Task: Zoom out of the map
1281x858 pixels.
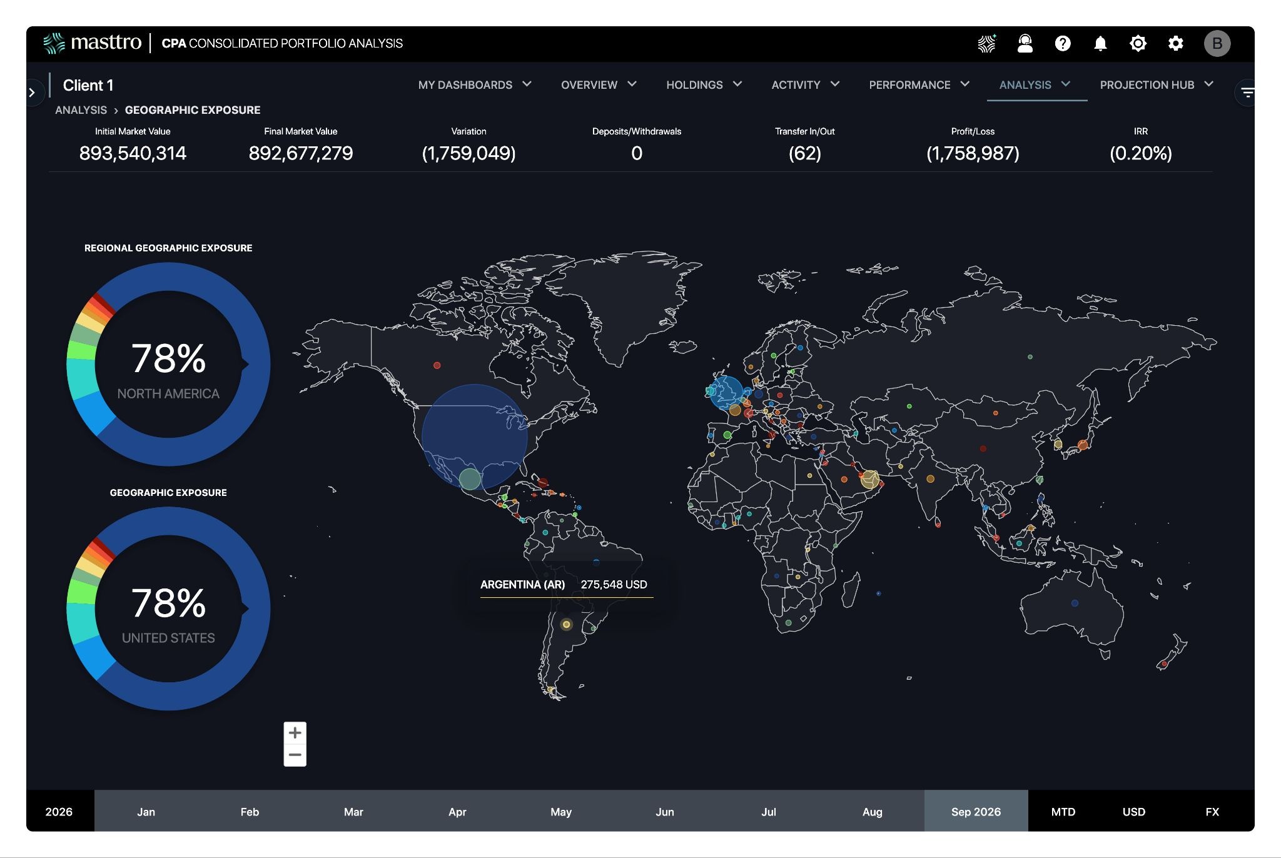Action: point(295,755)
